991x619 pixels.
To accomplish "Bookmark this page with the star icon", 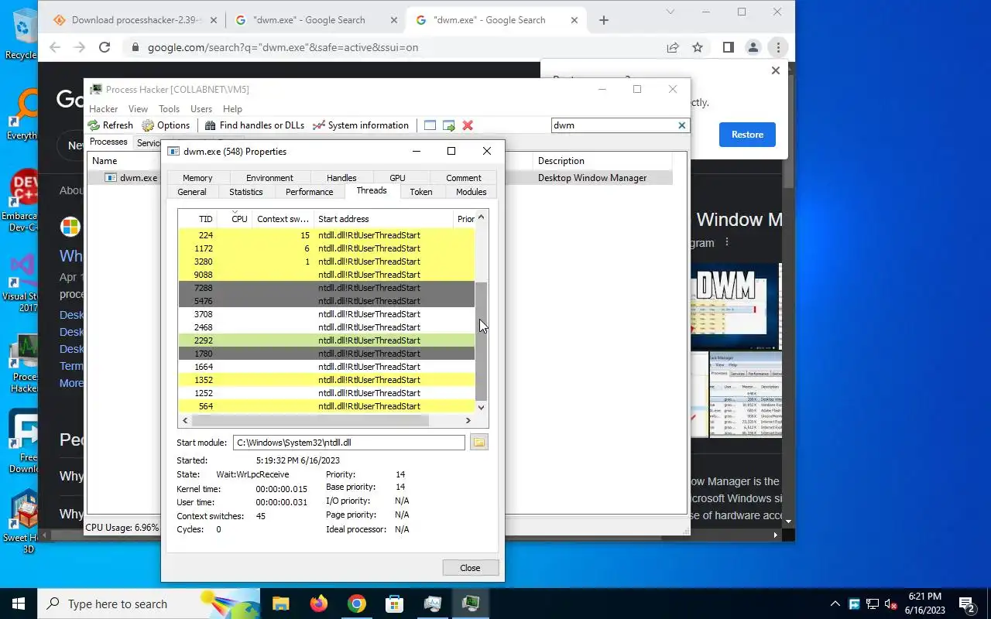I will pos(698,47).
